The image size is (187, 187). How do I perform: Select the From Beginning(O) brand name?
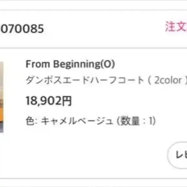[70, 64]
